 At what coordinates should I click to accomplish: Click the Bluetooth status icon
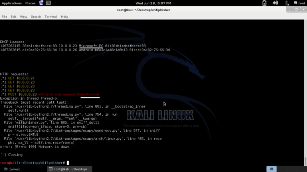click(x=287, y=3)
